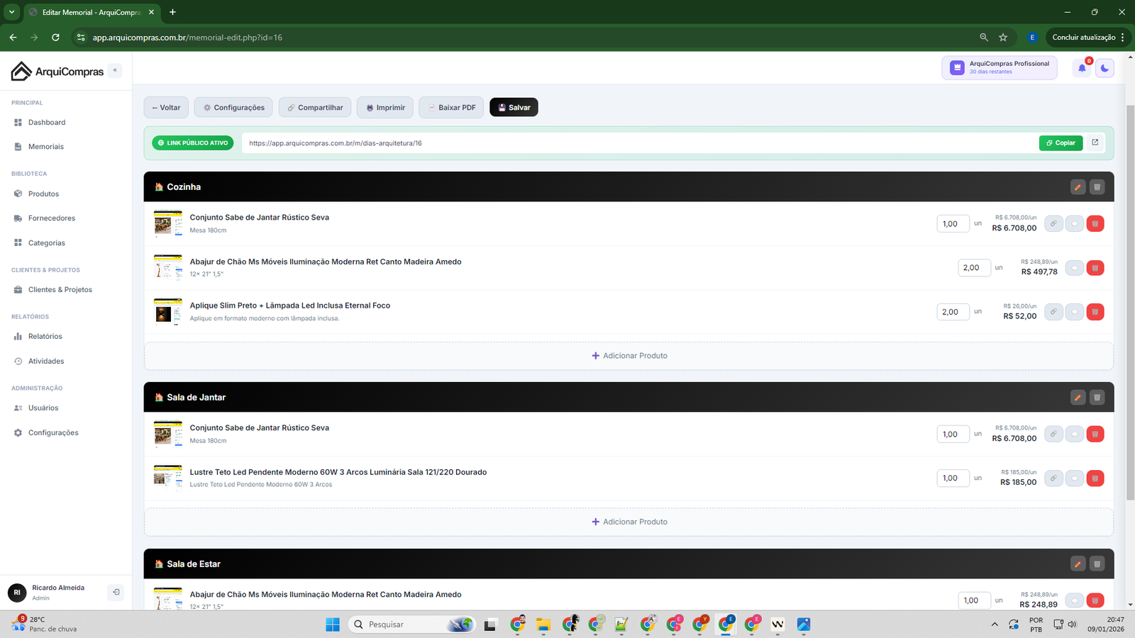Open comment on Lustre Teto Led Pendente
Screen dimensions: 1135x638
(x=1074, y=478)
